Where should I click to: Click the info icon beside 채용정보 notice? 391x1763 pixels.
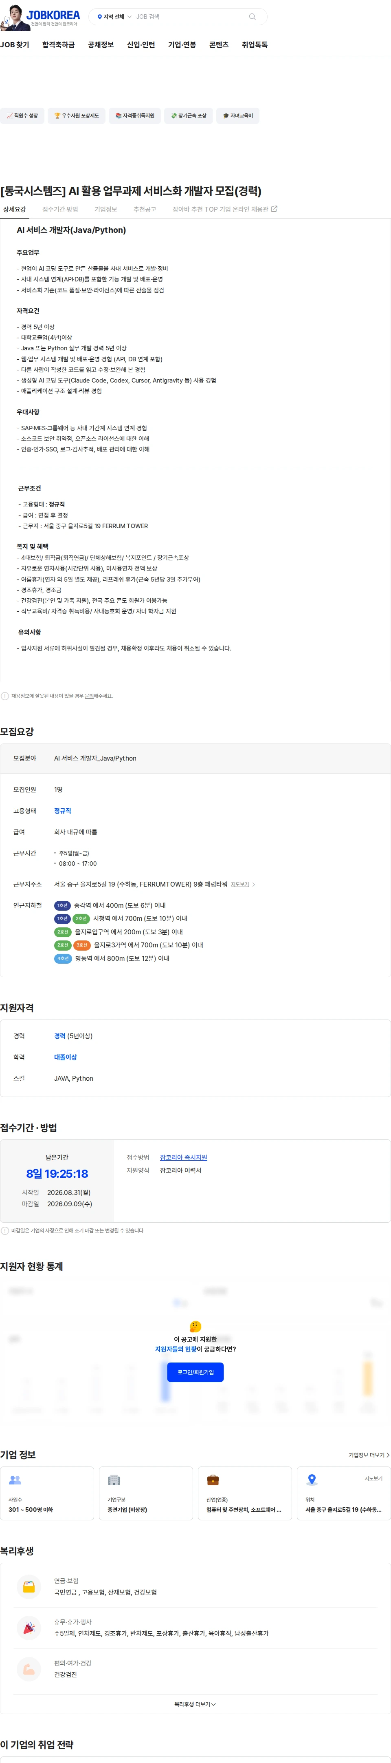[5, 696]
